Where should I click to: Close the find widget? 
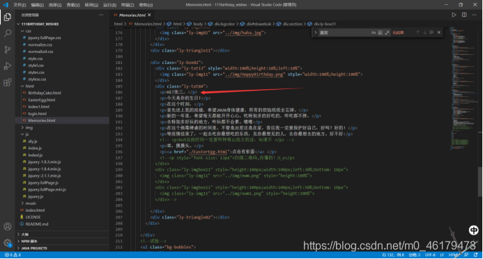tap(439, 32)
